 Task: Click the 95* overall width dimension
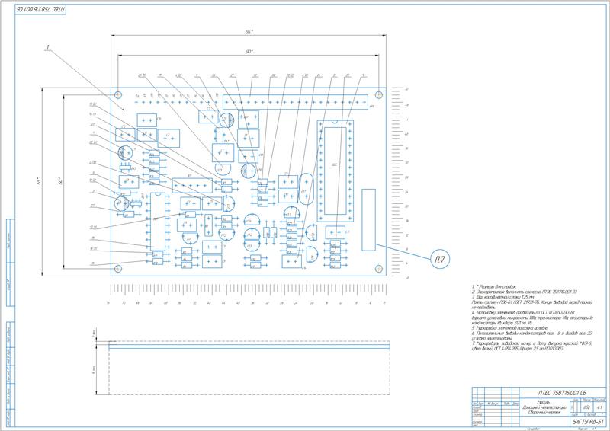click(x=249, y=32)
